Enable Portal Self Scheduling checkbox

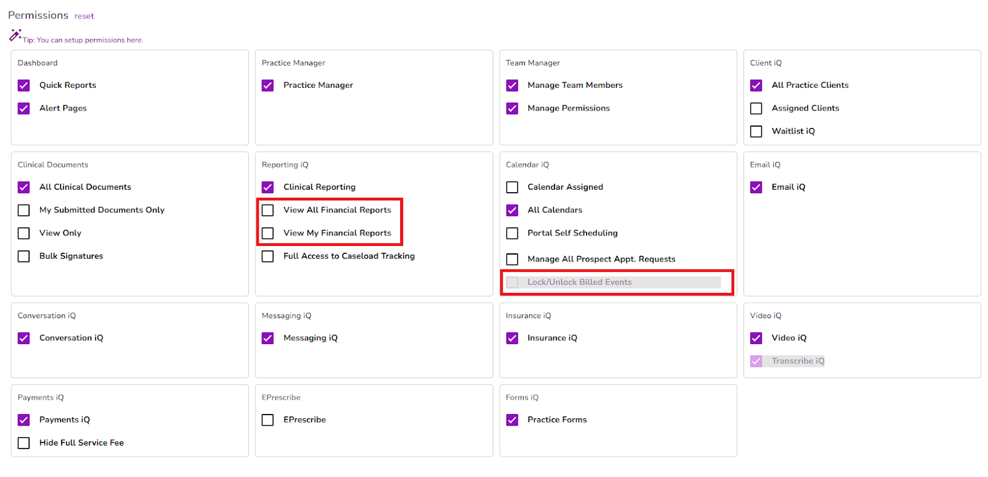(x=512, y=233)
